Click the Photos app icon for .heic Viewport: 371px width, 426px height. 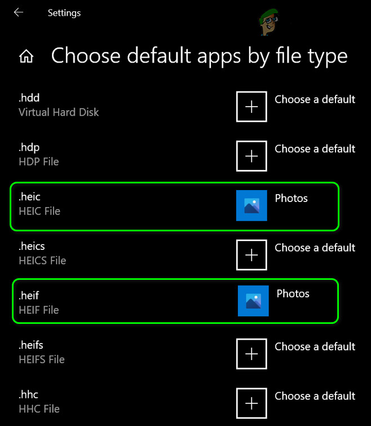point(251,205)
